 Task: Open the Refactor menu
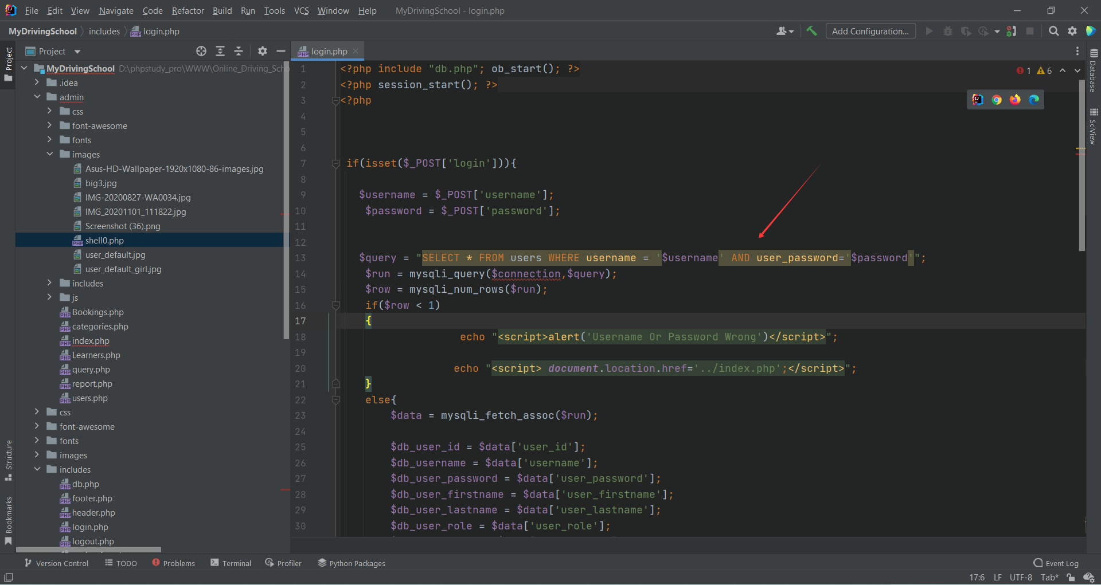[188, 10]
